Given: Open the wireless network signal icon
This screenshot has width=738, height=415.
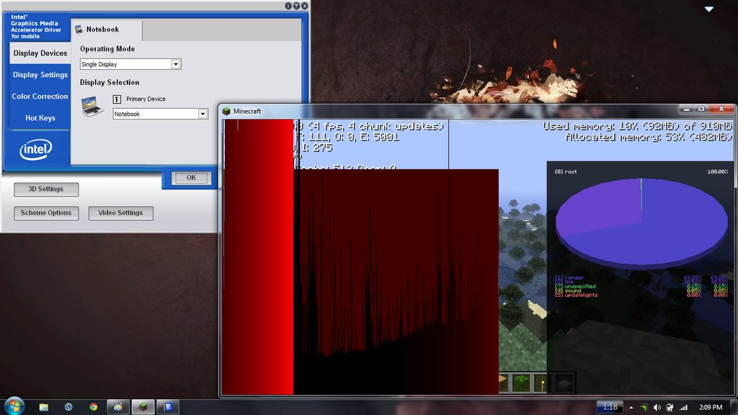Looking at the screenshot, I should 683,408.
